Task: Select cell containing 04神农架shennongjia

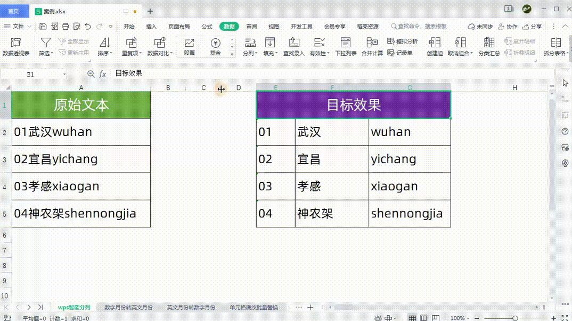Action: (81, 214)
